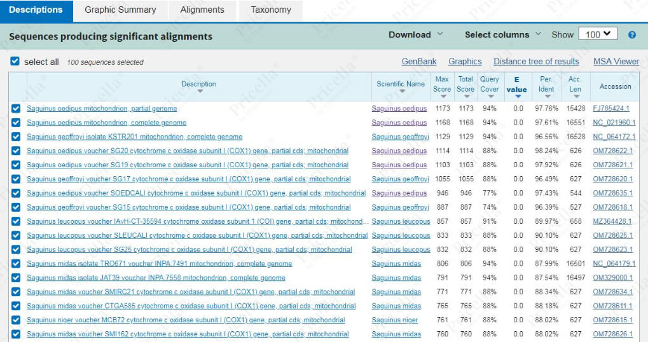Switch to the Descriptions tab
This screenshot has width=648, height=342.
click(36, 10)
